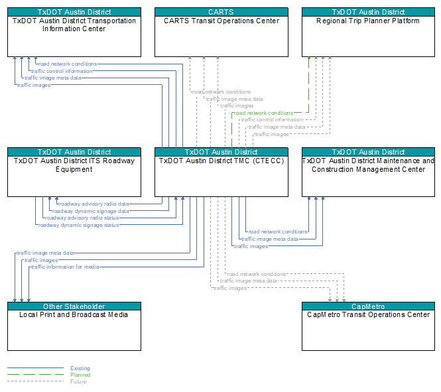Click 'traffic image meta data' label to Local Print Media

(46, 253)
